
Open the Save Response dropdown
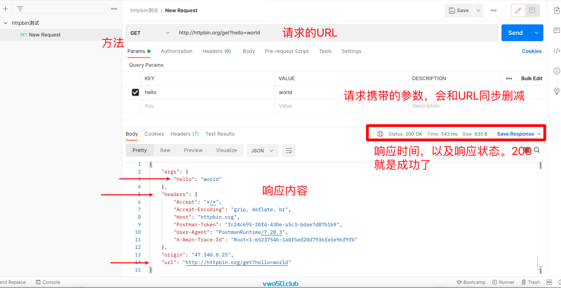point(520,134)
